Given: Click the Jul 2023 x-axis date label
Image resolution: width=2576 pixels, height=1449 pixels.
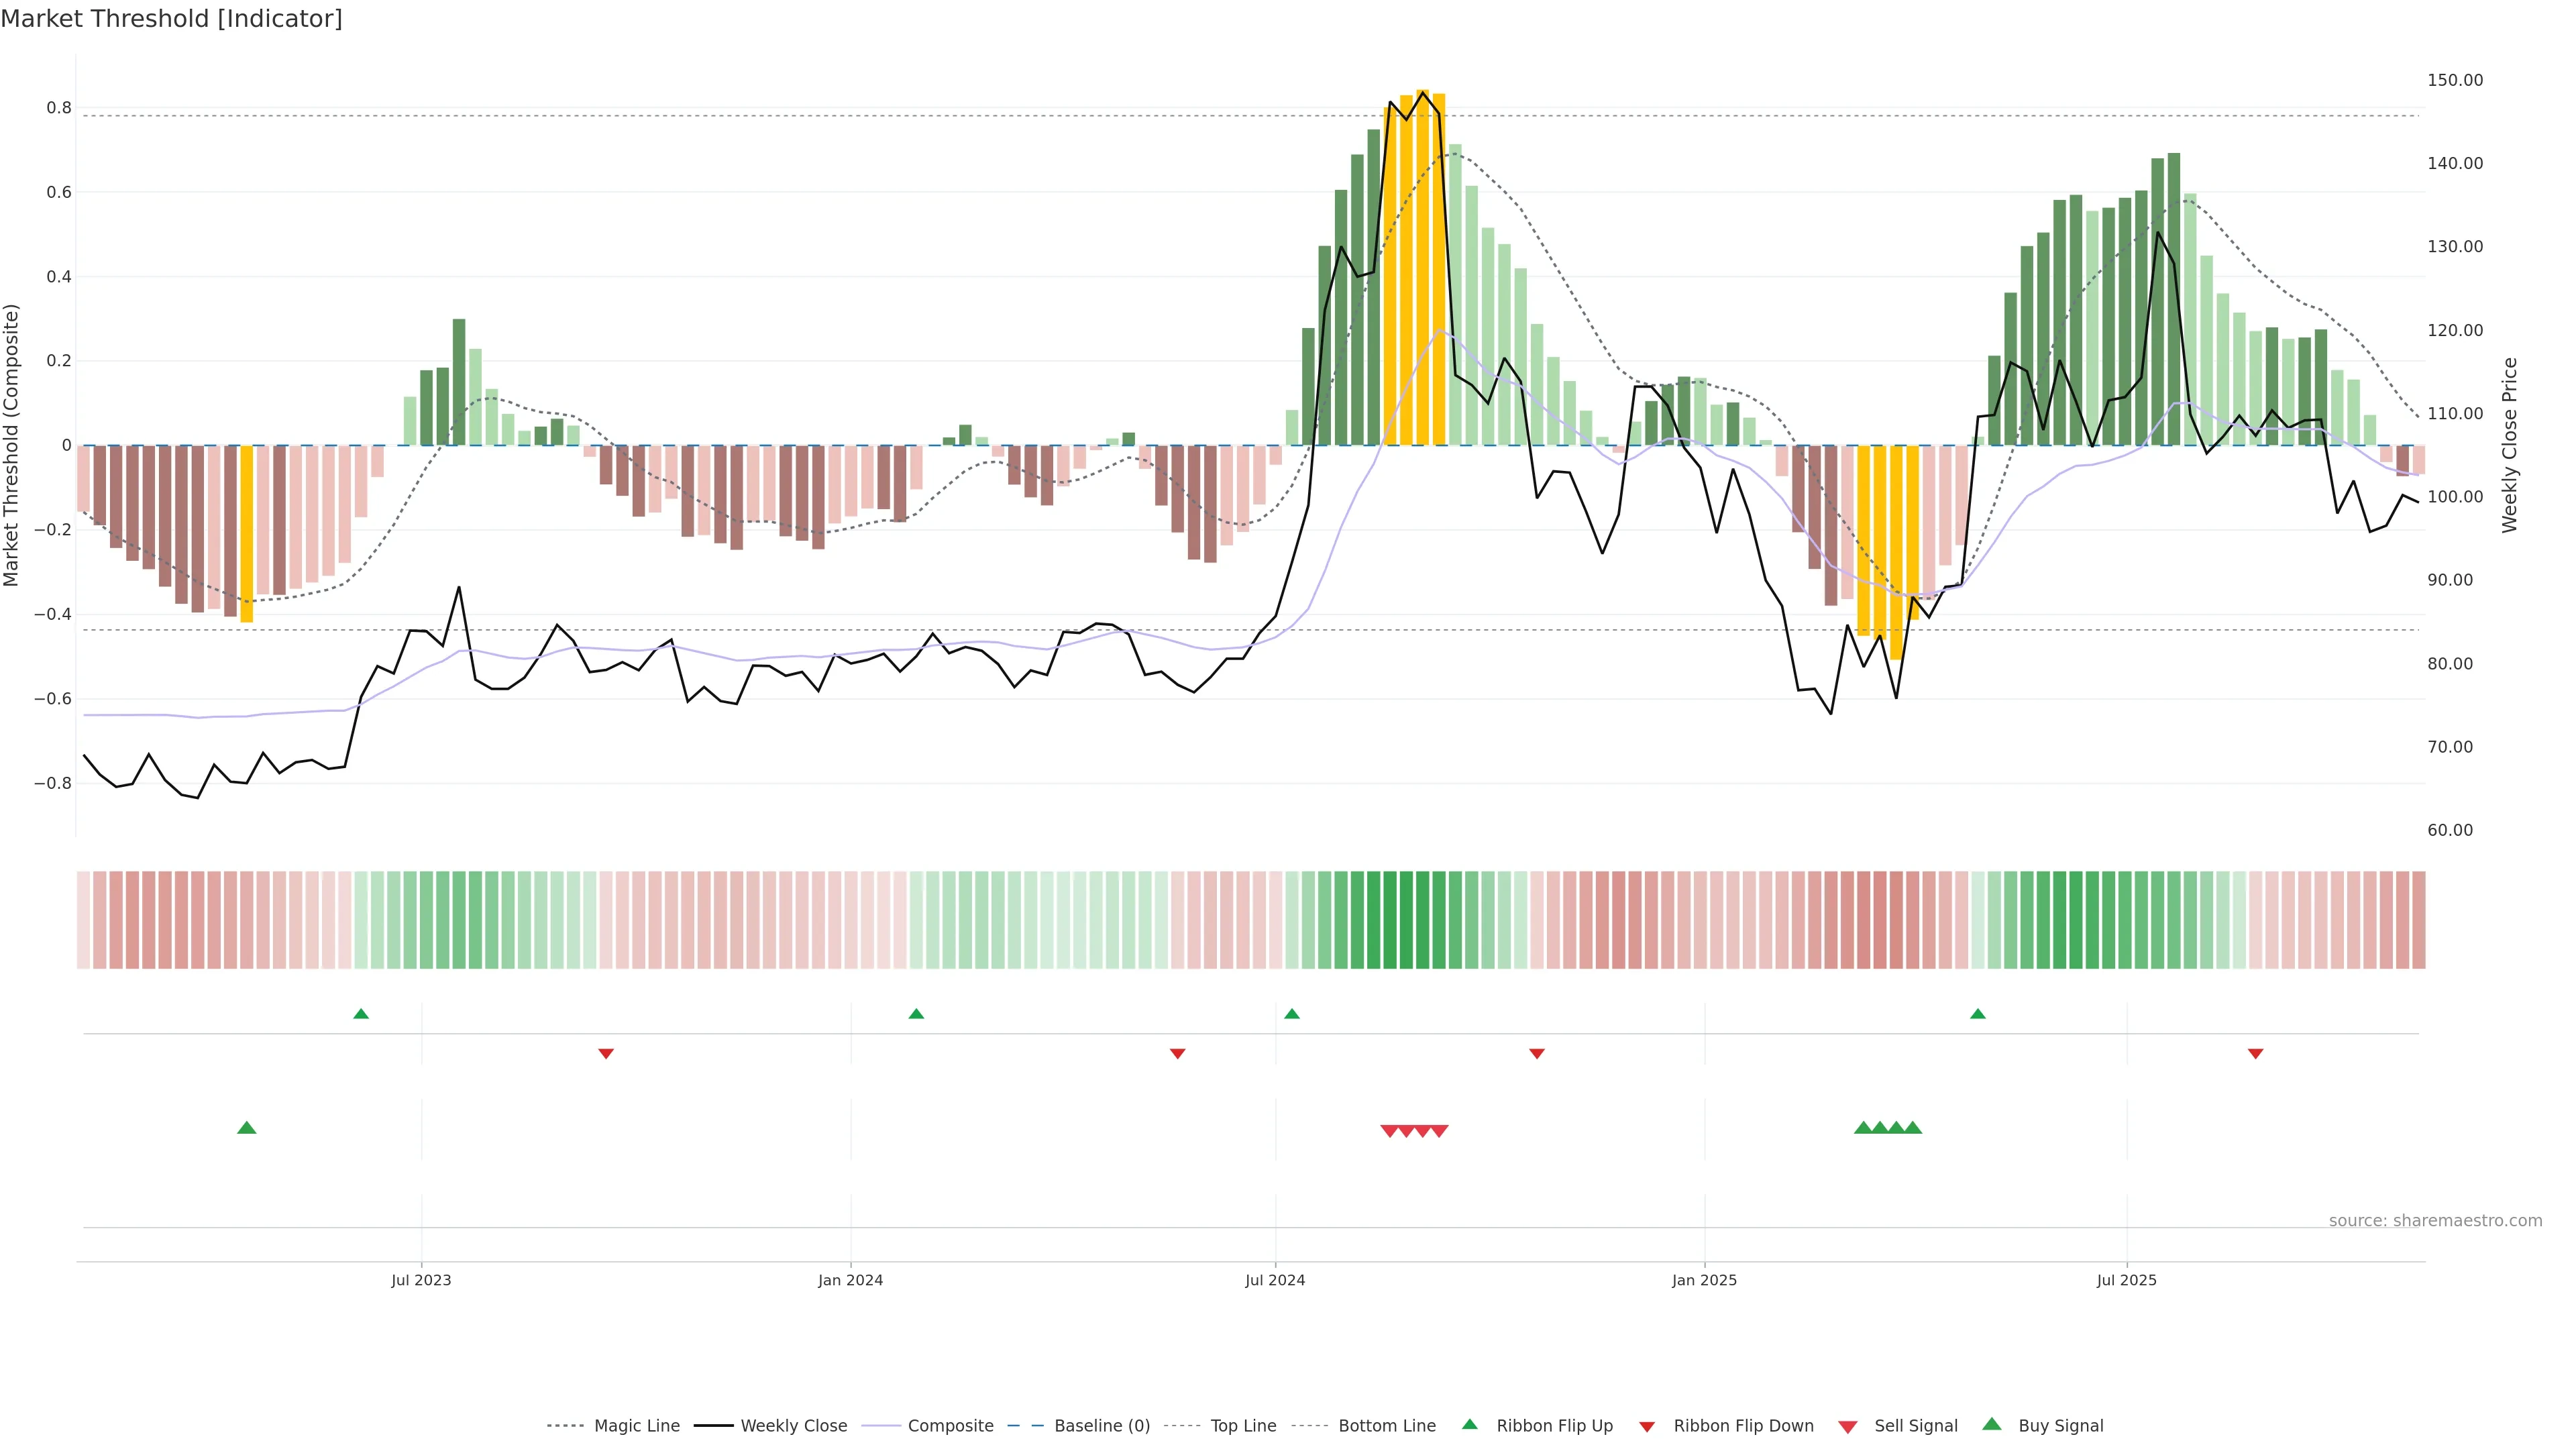Looking at the screenshot, I should pyautogui.click(x=421, y=1280).
